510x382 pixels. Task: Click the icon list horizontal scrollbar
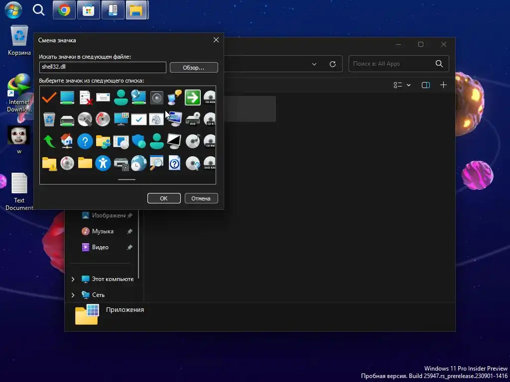pyautogui.click(x=127, y=179)
